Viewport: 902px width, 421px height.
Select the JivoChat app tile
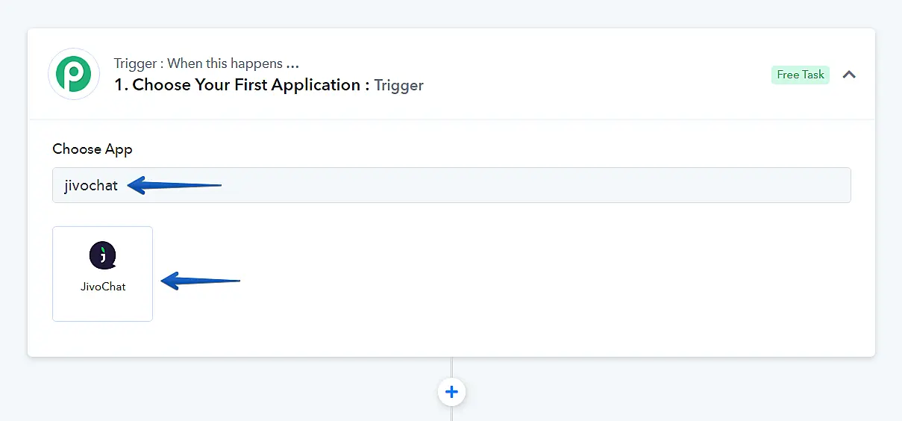coord(103,273)
